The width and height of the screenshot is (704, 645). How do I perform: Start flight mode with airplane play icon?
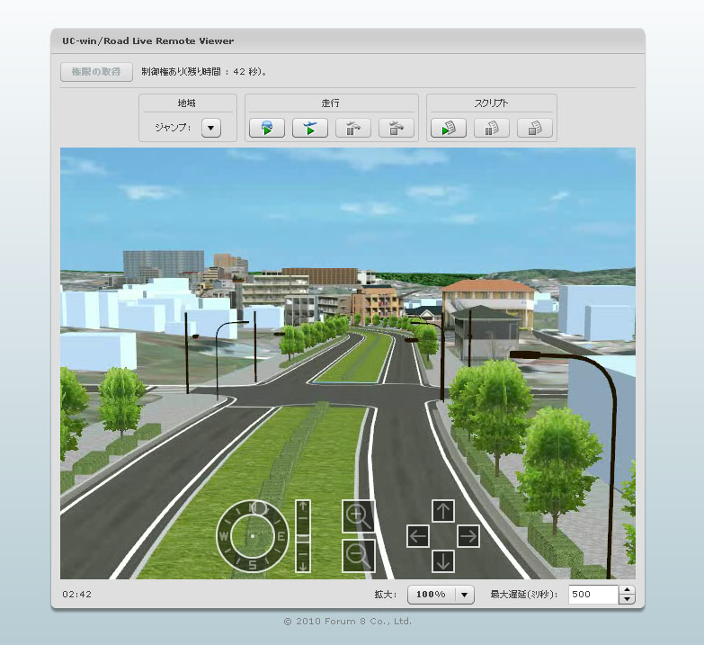pyautogui.click(x=310, y=128)
